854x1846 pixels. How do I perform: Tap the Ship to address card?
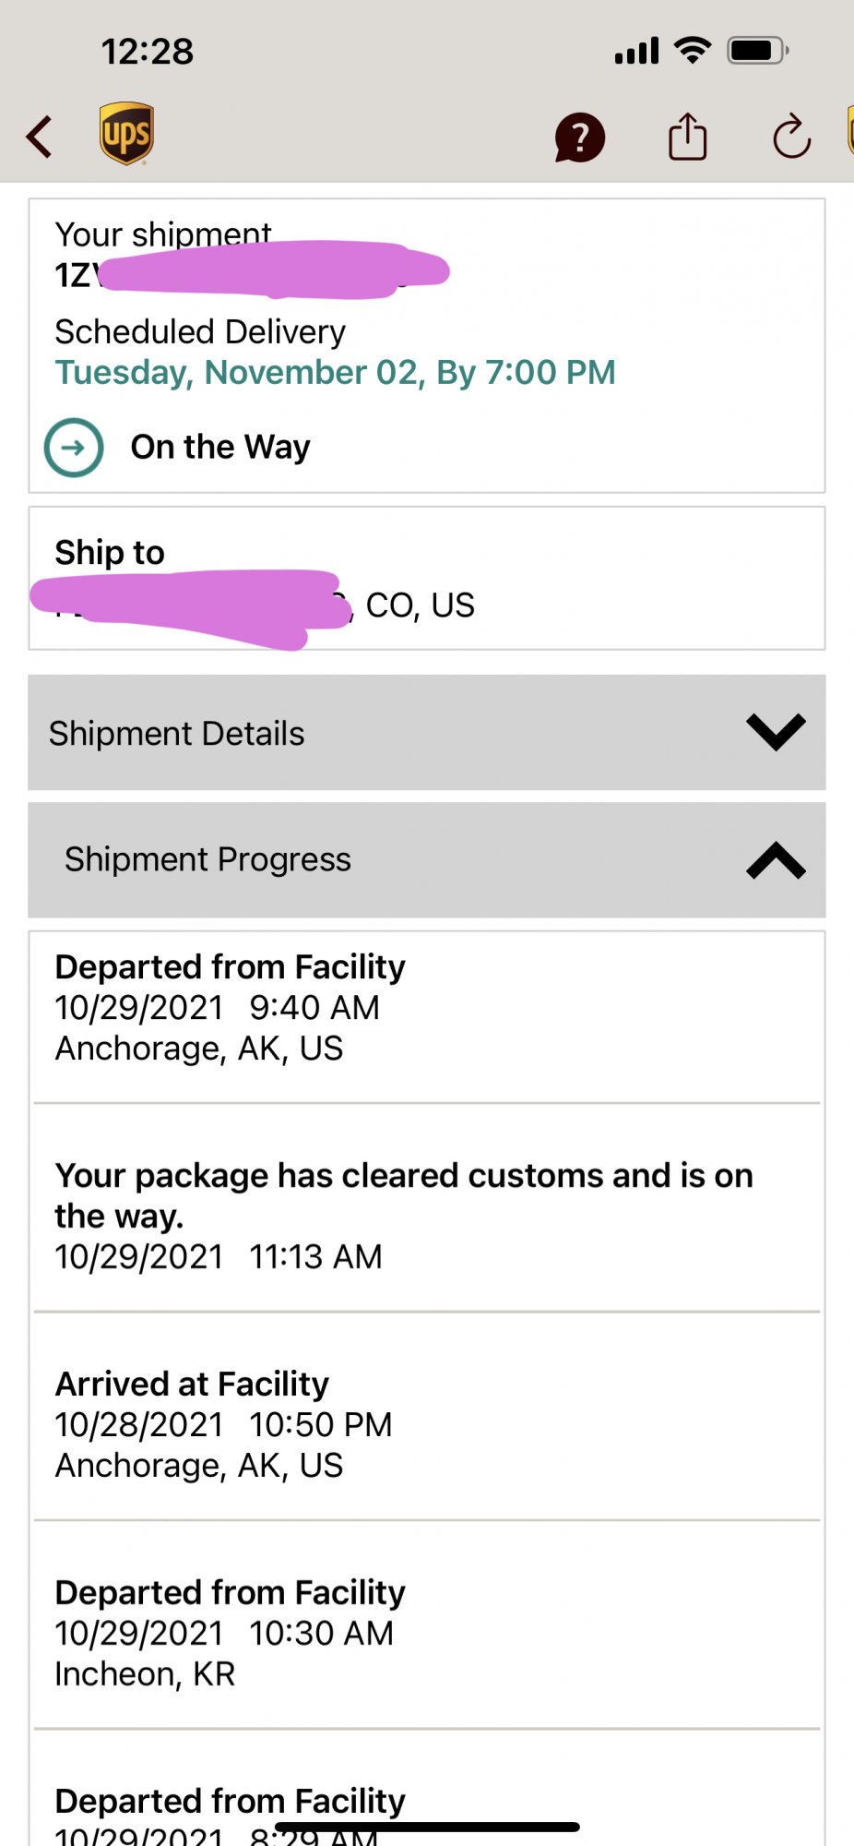(426, 579)
